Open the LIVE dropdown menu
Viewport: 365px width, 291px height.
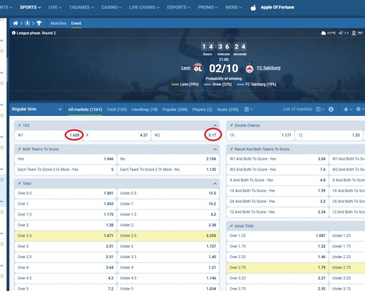[55, 7]
